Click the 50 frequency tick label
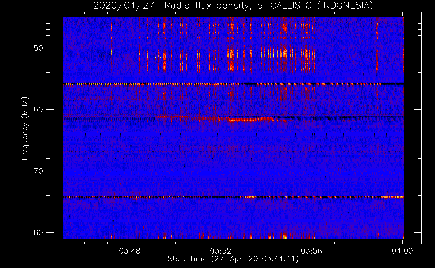The image size is (435, 268). (x=38, y=48)
